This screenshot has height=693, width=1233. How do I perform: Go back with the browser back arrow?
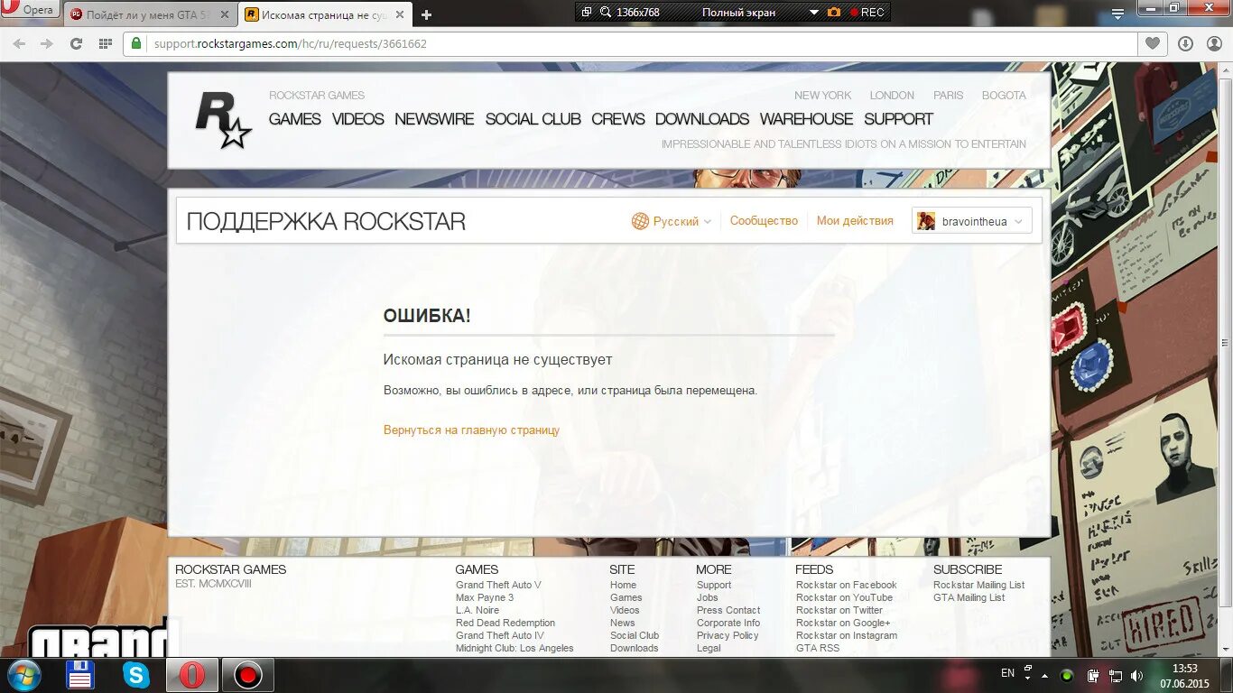[19, 43]
